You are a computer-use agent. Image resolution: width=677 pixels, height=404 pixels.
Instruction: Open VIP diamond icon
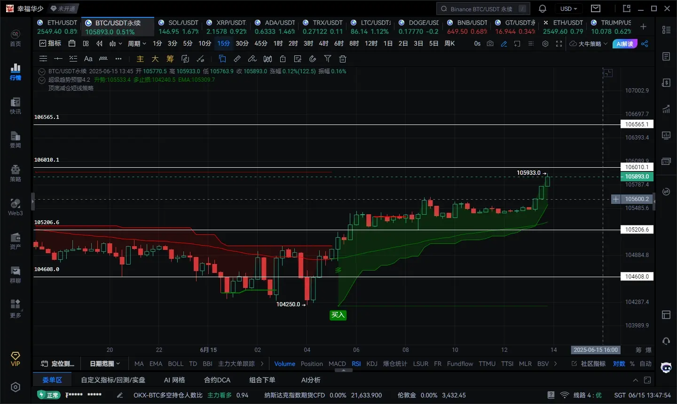tap(16, 359)
